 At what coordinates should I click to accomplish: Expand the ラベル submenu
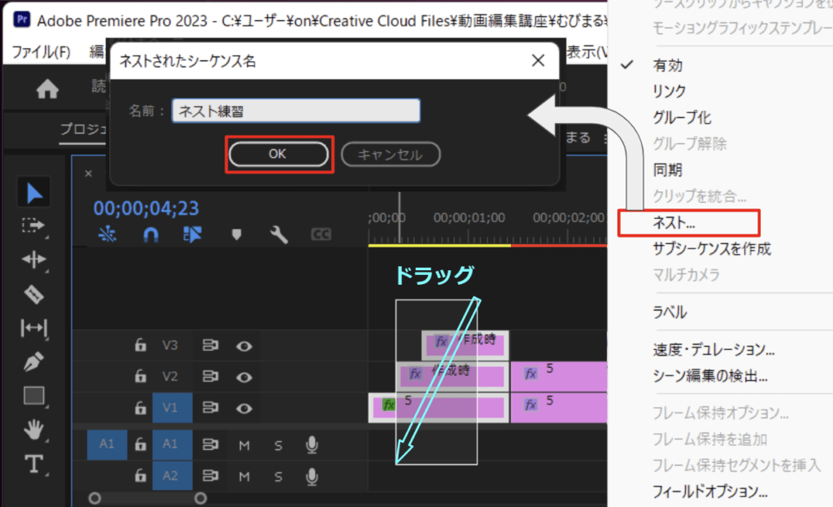(x=669, y=312)
